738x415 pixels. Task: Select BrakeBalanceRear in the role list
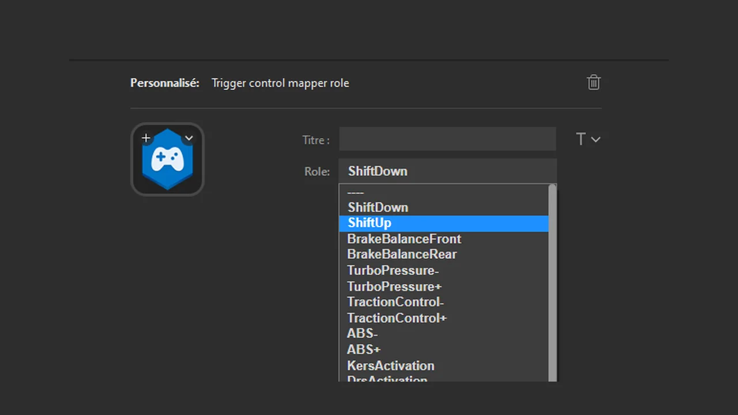pos(443,255)
